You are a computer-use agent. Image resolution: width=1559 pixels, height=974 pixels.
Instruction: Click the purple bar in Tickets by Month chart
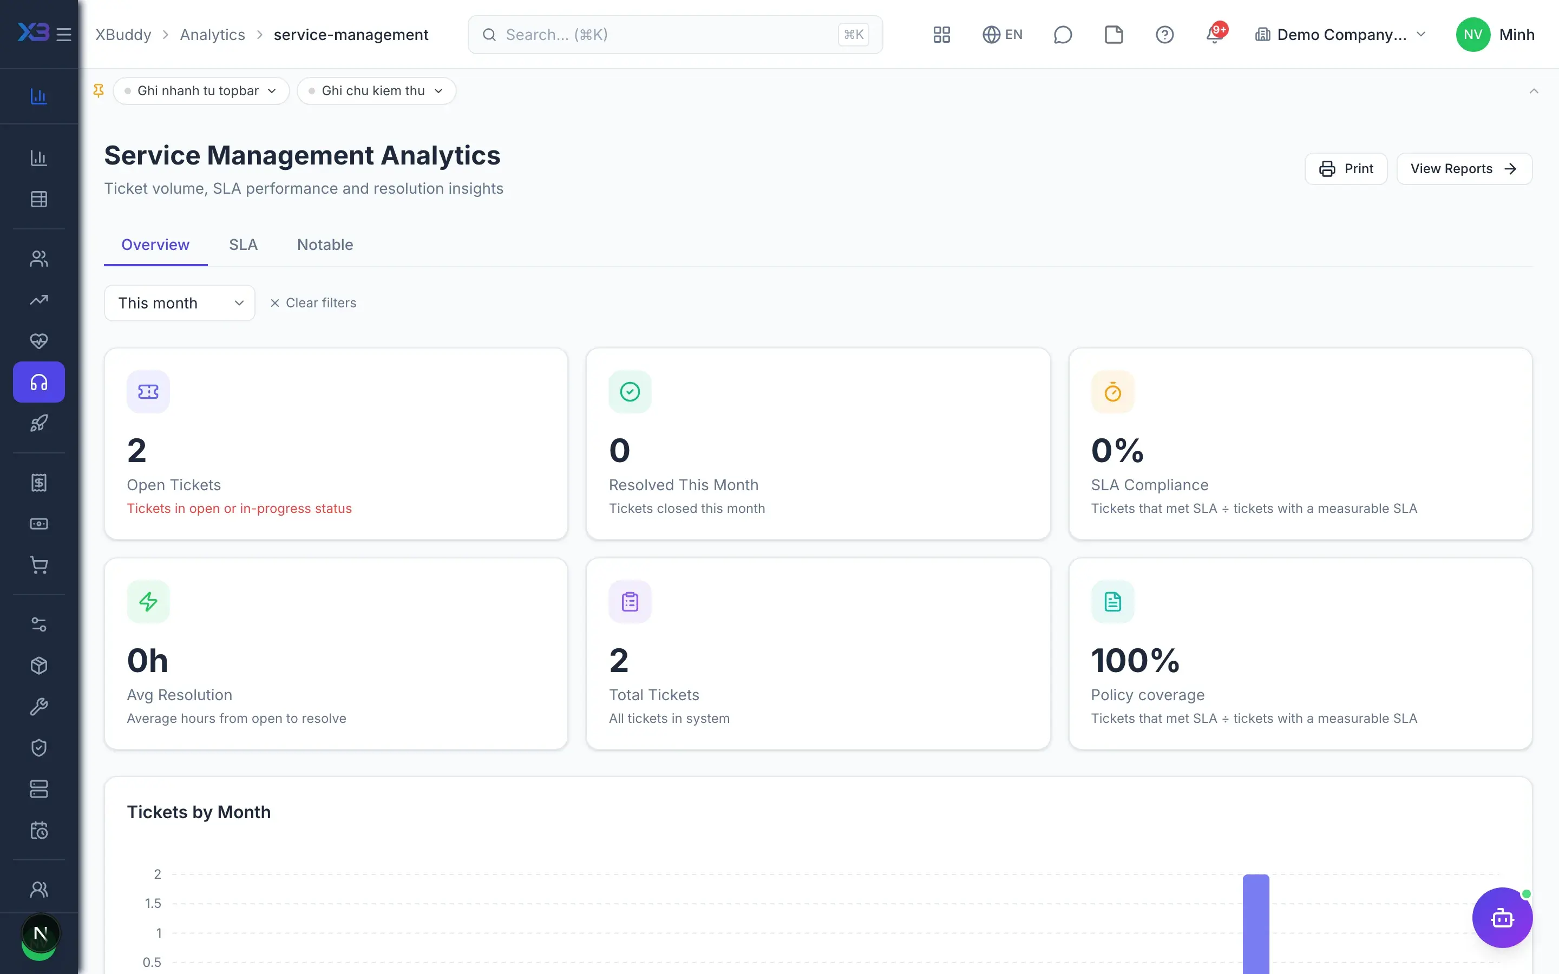pos(1255,923)
